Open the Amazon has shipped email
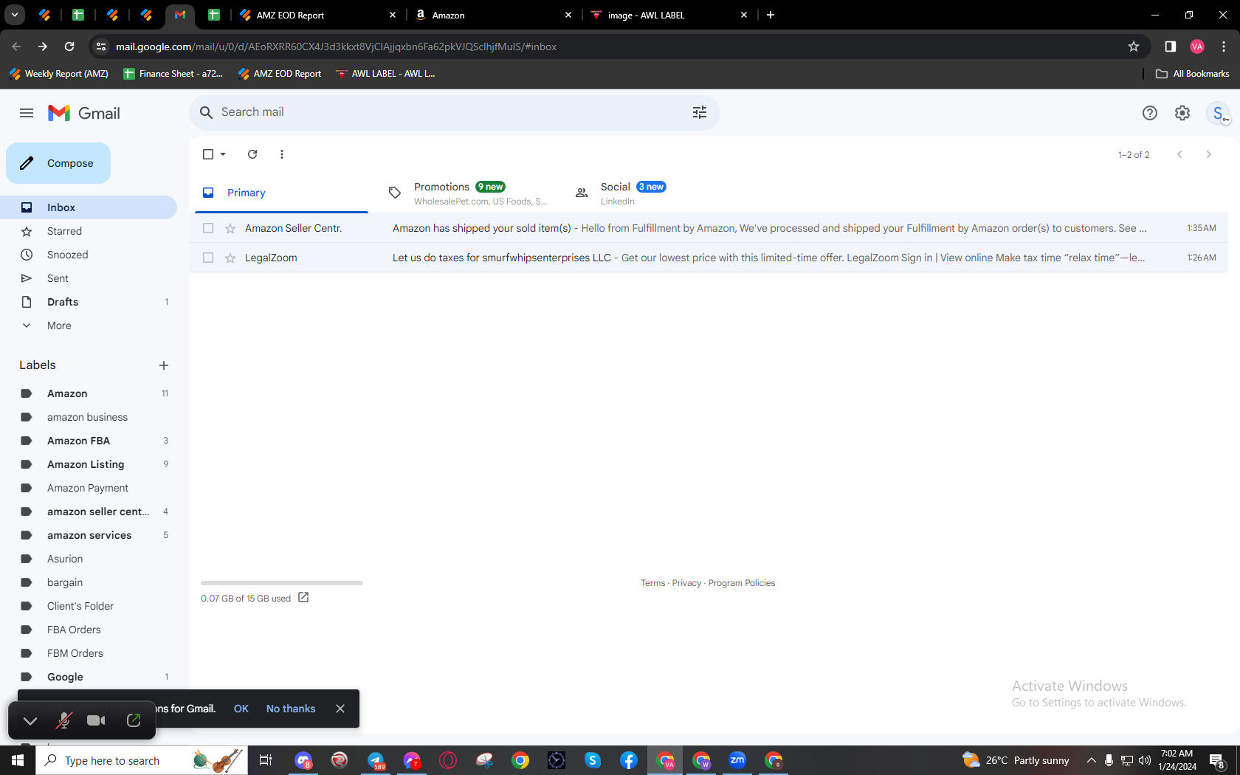 pyautogui.click(x=709, y=228)
